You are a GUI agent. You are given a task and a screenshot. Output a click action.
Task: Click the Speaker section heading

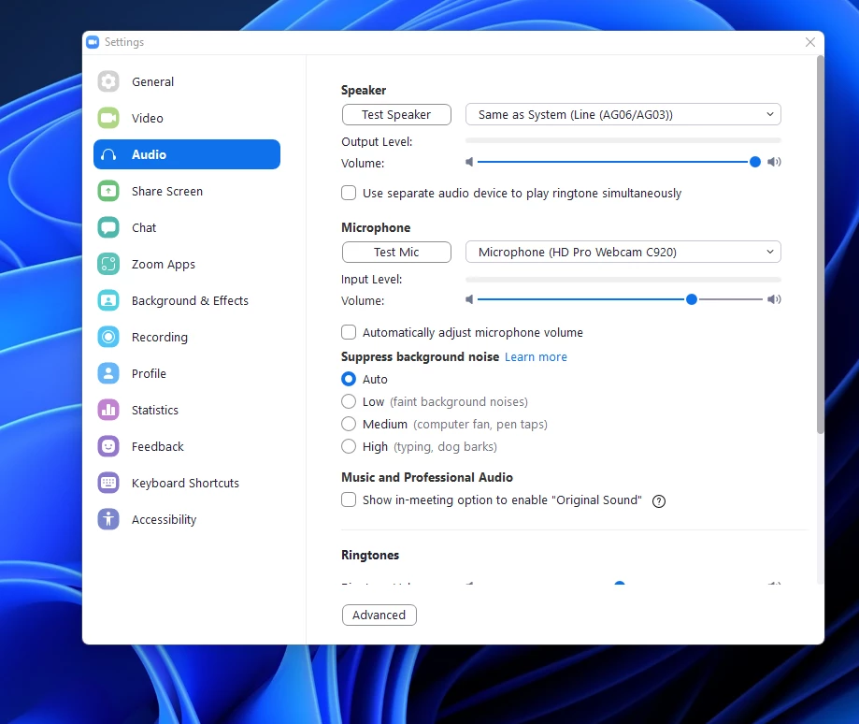pos(364,91)
